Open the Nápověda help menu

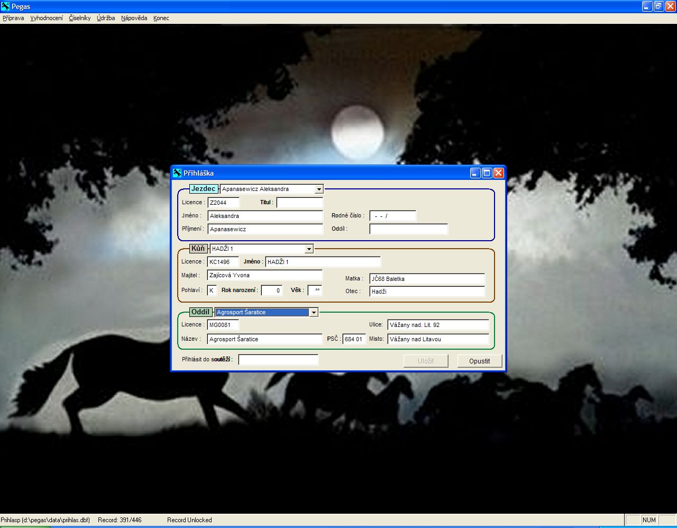pyautogui.click(x=134, y=18)
